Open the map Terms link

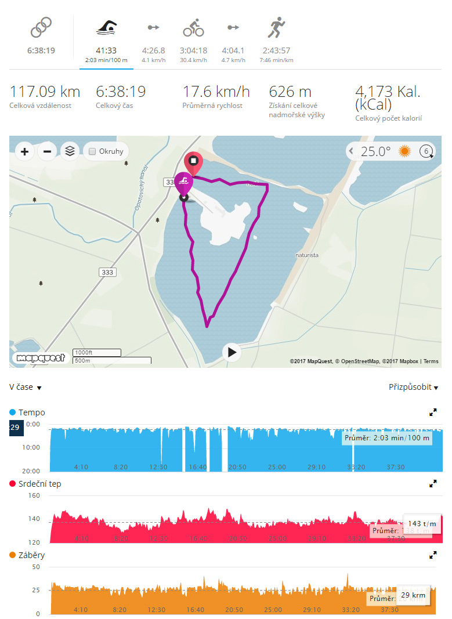pos(431,361)
